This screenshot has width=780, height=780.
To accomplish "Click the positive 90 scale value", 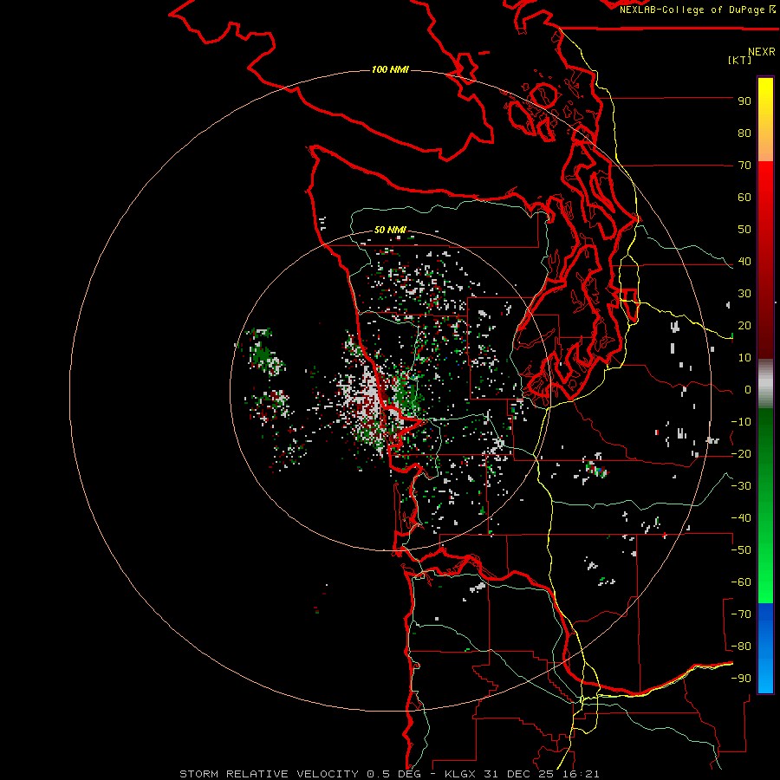I will tap(744, 101).
